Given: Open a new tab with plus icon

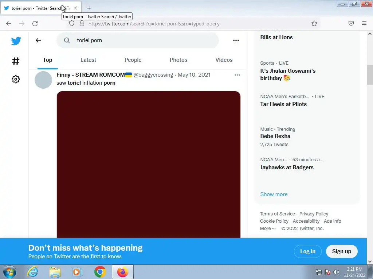Looking at the screenshot, I should tap(89, 8).
